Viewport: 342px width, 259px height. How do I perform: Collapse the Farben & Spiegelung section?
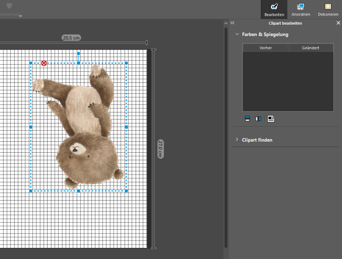coord(237,34)
